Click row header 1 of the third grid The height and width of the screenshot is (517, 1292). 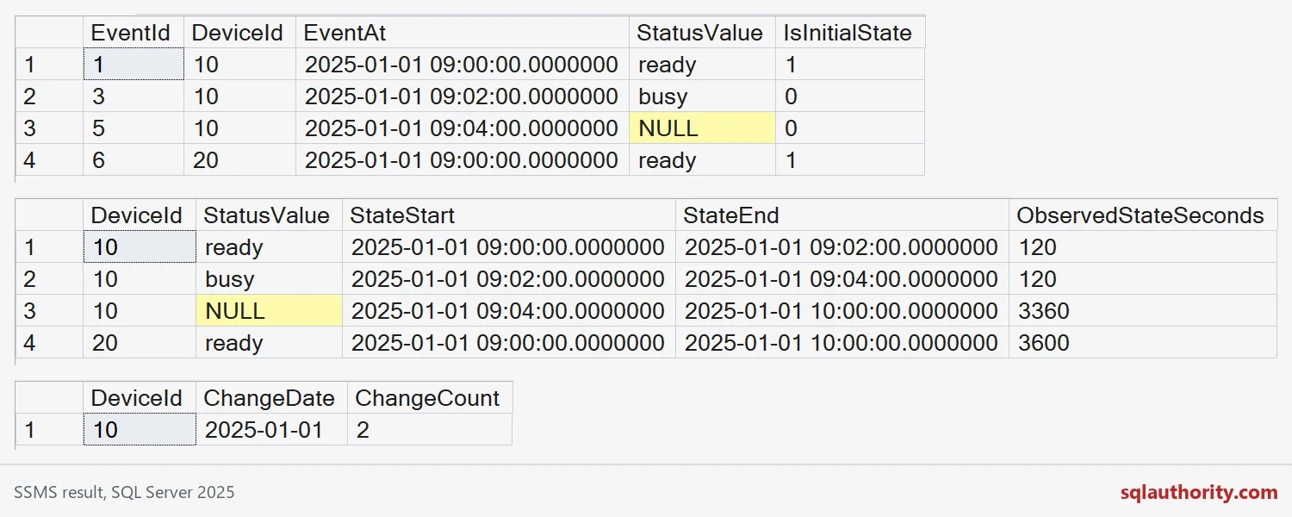49,430
